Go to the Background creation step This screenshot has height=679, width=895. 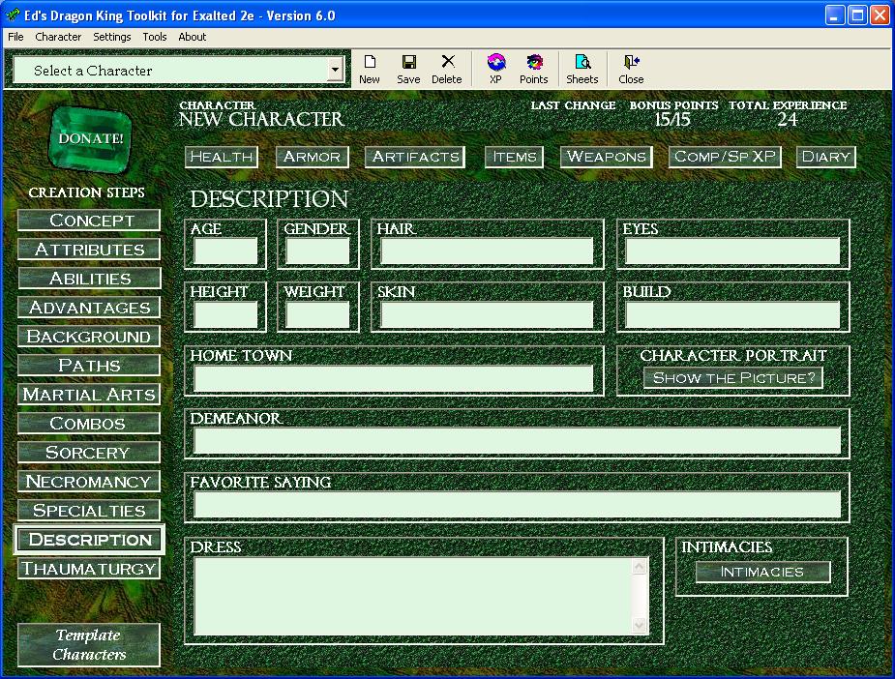[x=89, y=337]
